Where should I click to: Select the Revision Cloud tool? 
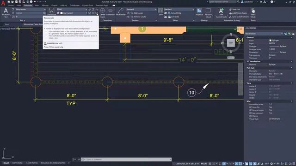208,13
